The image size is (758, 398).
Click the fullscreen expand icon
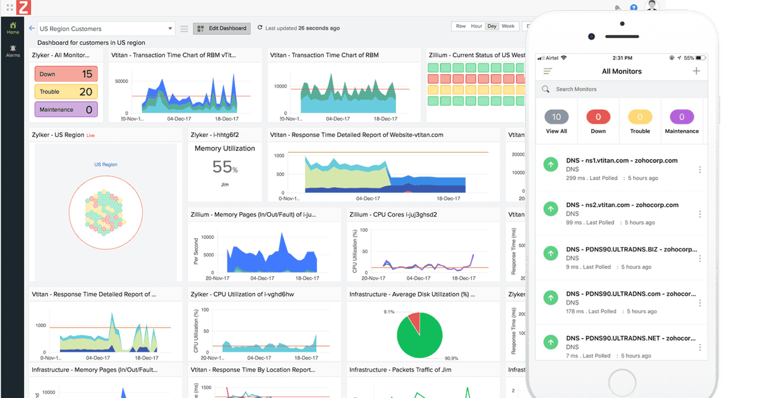click(10, 8)
